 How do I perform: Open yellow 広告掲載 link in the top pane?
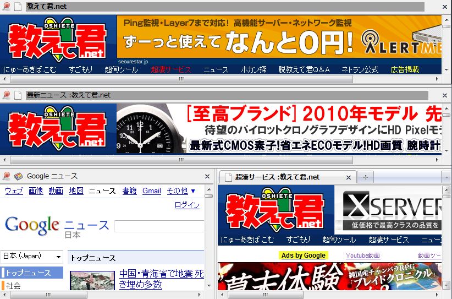click(405, 69)
